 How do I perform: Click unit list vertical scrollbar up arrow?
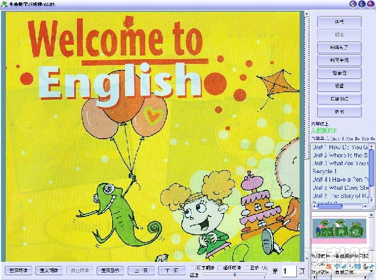coord(372,146)
